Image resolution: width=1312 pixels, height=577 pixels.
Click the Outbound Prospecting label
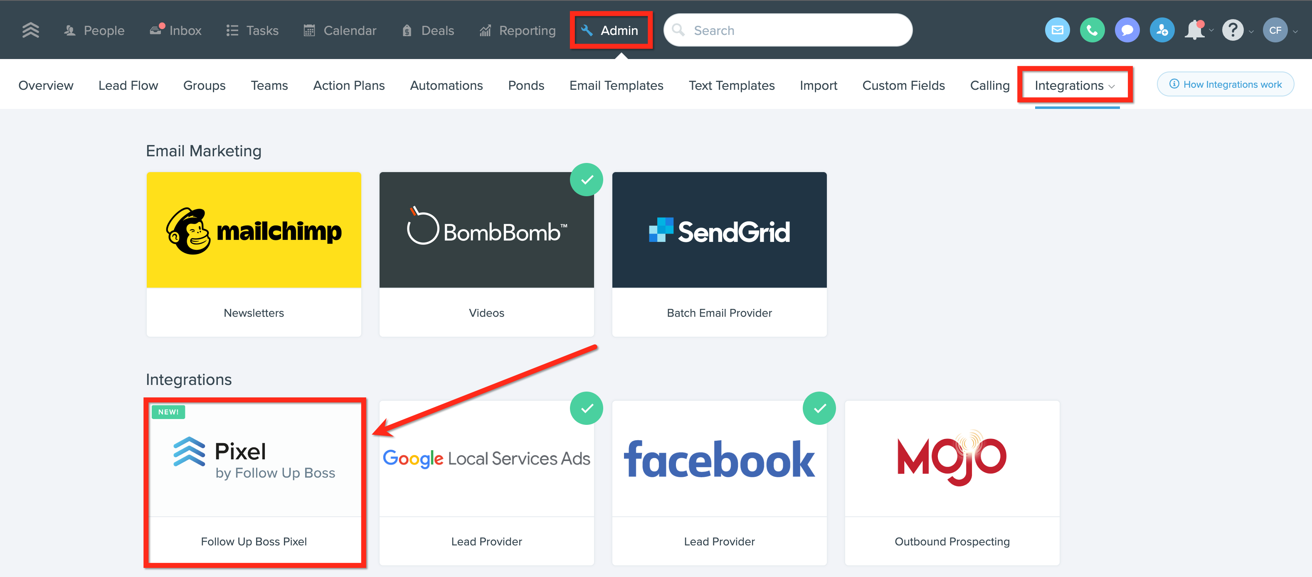[x=952, y=541]
